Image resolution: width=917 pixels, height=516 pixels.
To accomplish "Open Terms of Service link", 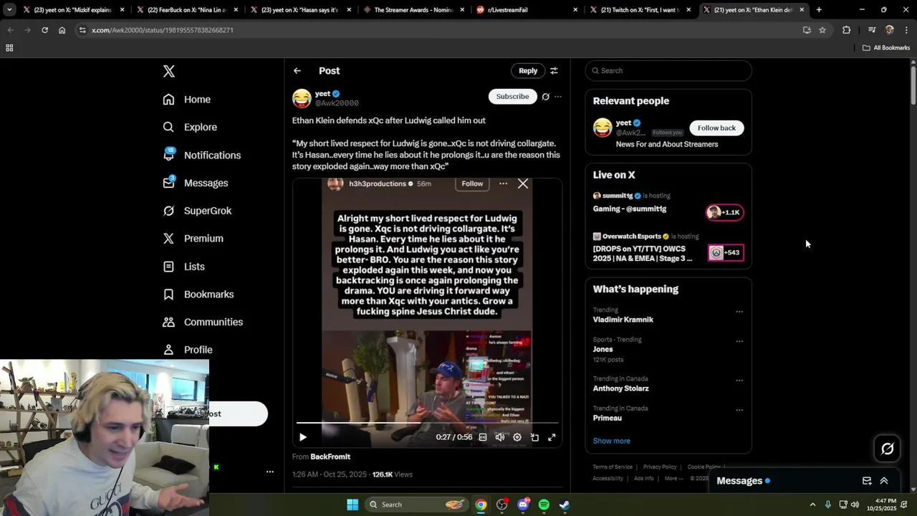I will pos(613,467).
